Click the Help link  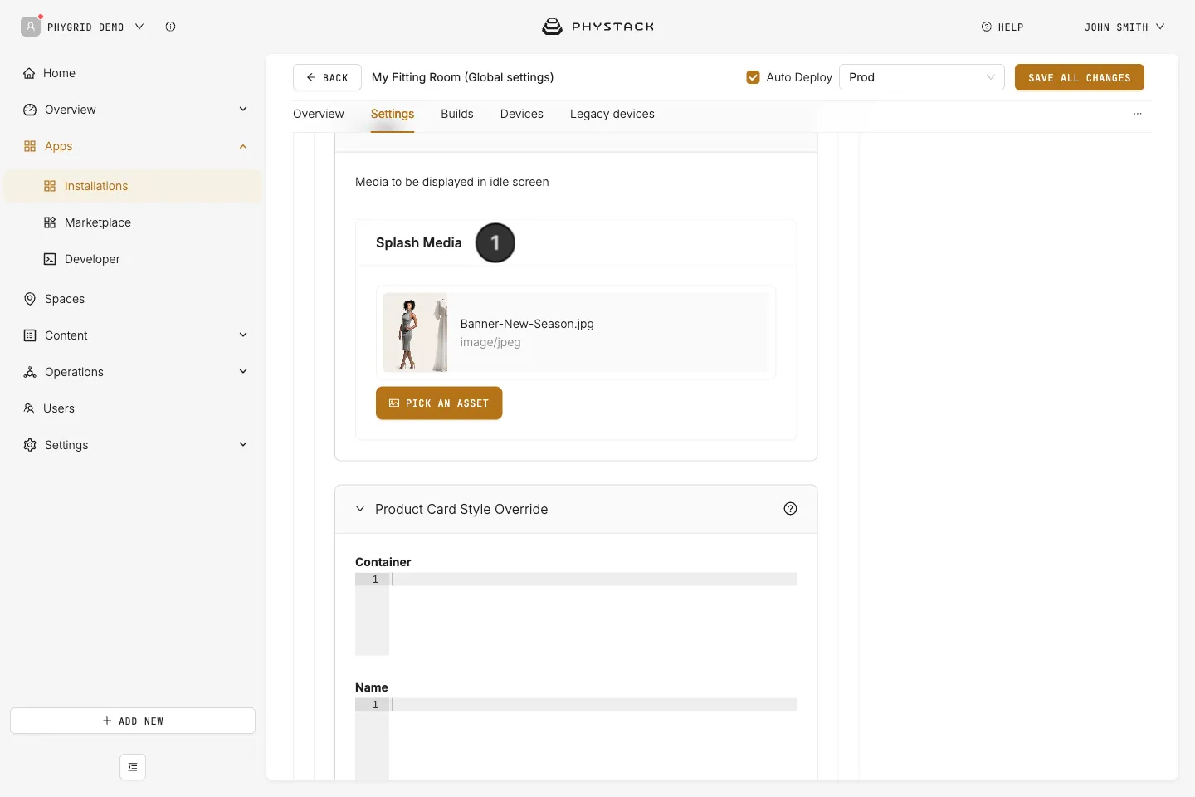tap(1002, 27)
